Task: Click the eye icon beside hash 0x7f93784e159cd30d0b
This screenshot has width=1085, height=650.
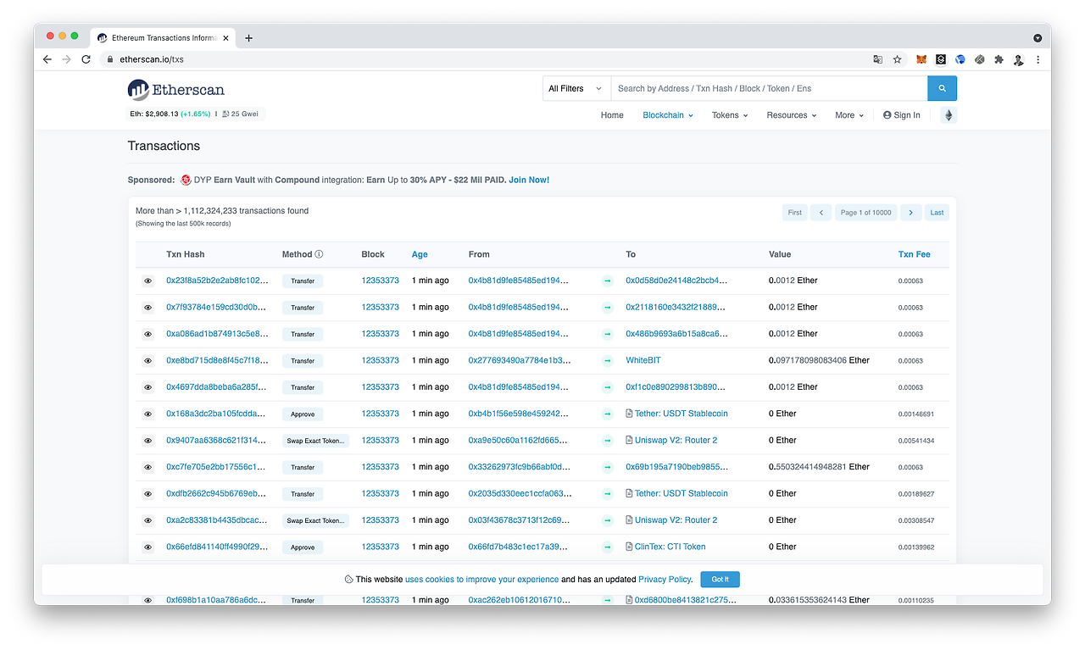Action: point(147,308)
